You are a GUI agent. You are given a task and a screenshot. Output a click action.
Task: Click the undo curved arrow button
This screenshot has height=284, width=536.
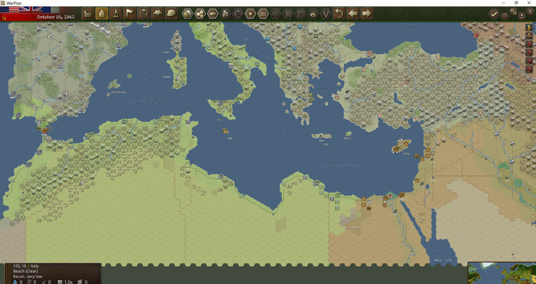coord(339,14)
